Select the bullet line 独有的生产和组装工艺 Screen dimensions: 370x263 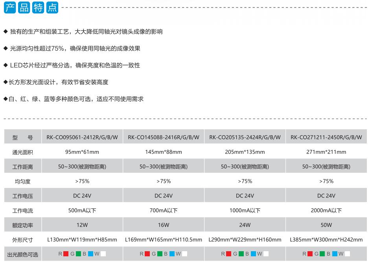[x=83, y=31]
